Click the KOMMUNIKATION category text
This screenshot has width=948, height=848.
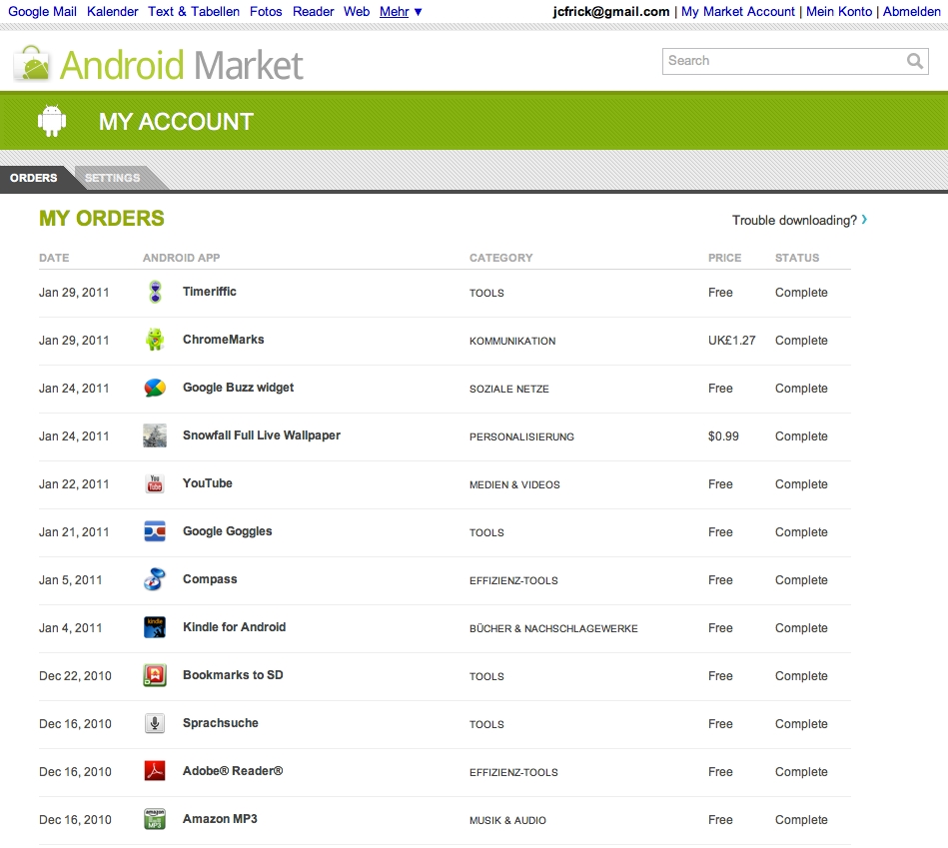click(512, 341)
